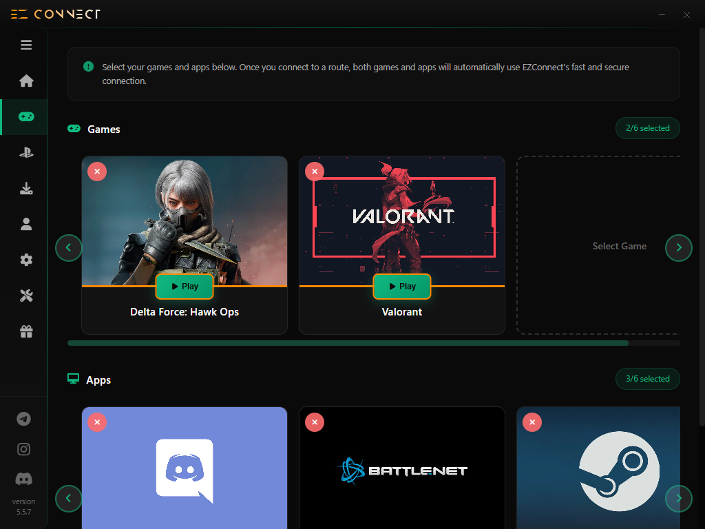The image size is (705, 529).
Task: Play Valorant
Action: (x=402, y=287)
